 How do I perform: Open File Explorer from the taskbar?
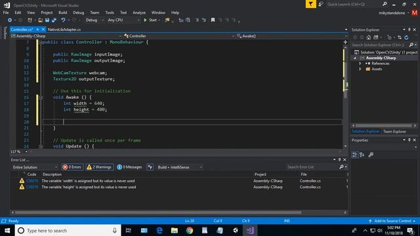click(x=175, y=230)
